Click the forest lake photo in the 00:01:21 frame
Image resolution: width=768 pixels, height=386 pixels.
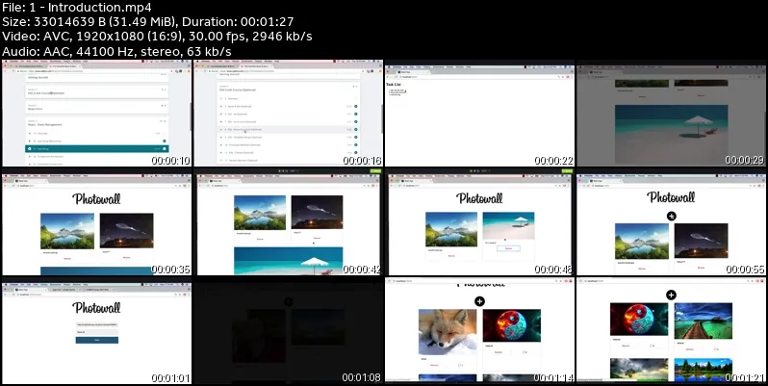[x=704, y=370]
